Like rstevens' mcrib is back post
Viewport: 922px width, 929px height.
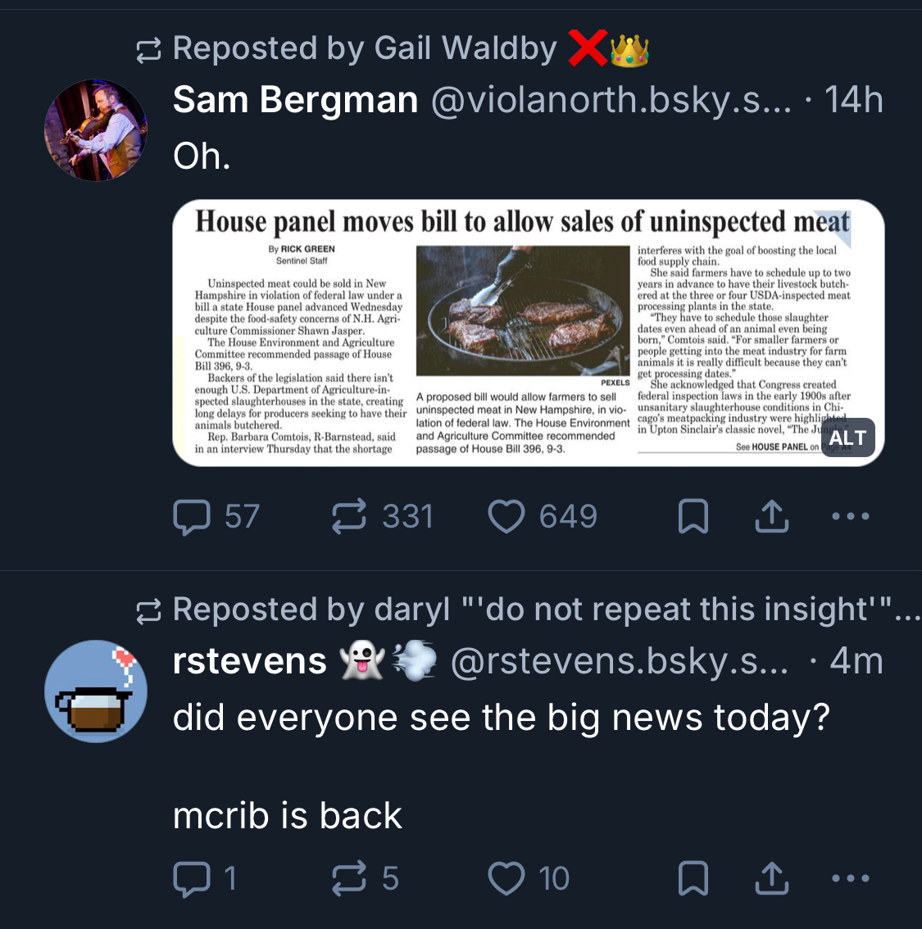pos(506,879)
